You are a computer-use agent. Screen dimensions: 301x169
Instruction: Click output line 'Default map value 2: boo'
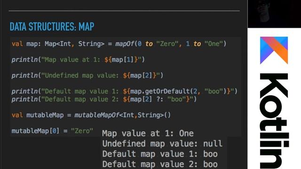point(160,164)
